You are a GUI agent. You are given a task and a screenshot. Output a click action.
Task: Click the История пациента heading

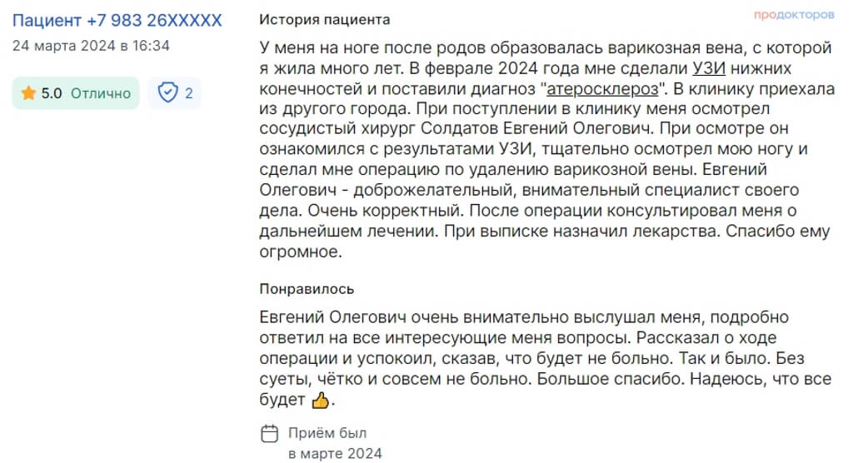point(325,20)
